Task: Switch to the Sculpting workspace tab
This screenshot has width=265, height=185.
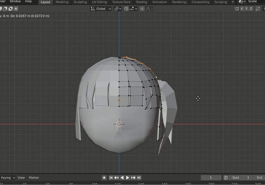Action: [x=80, y=2]
